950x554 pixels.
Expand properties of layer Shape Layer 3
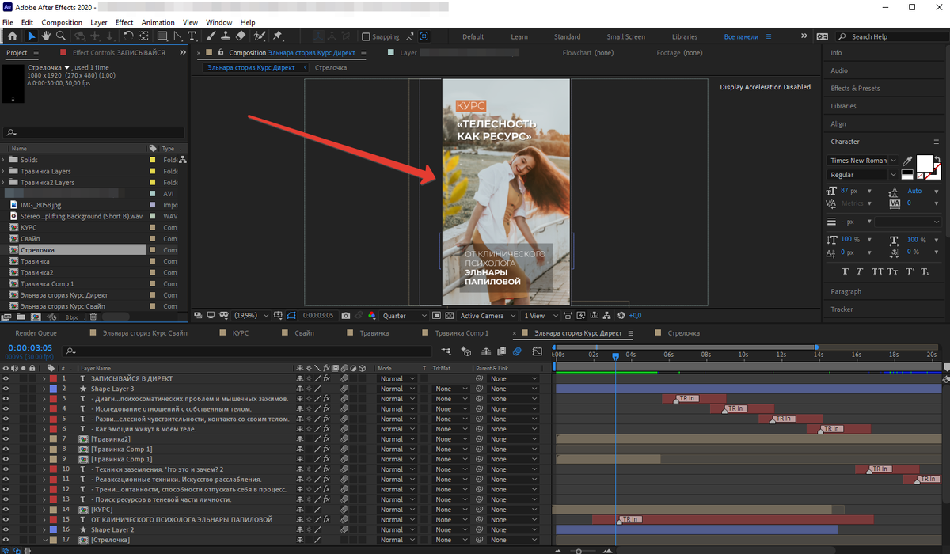pos(44,389)
